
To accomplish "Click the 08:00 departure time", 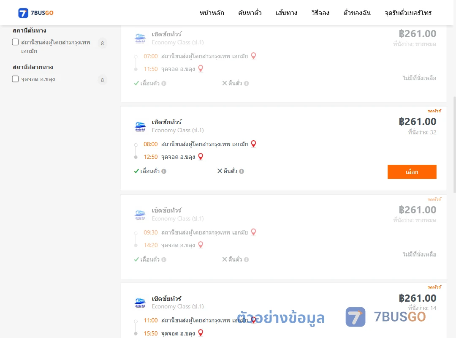I will point(151,144).
